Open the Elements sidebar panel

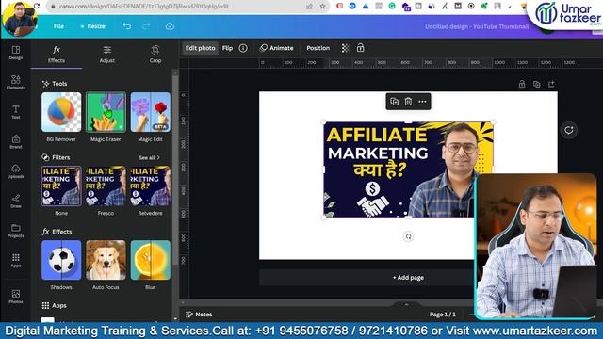(16, 82)
